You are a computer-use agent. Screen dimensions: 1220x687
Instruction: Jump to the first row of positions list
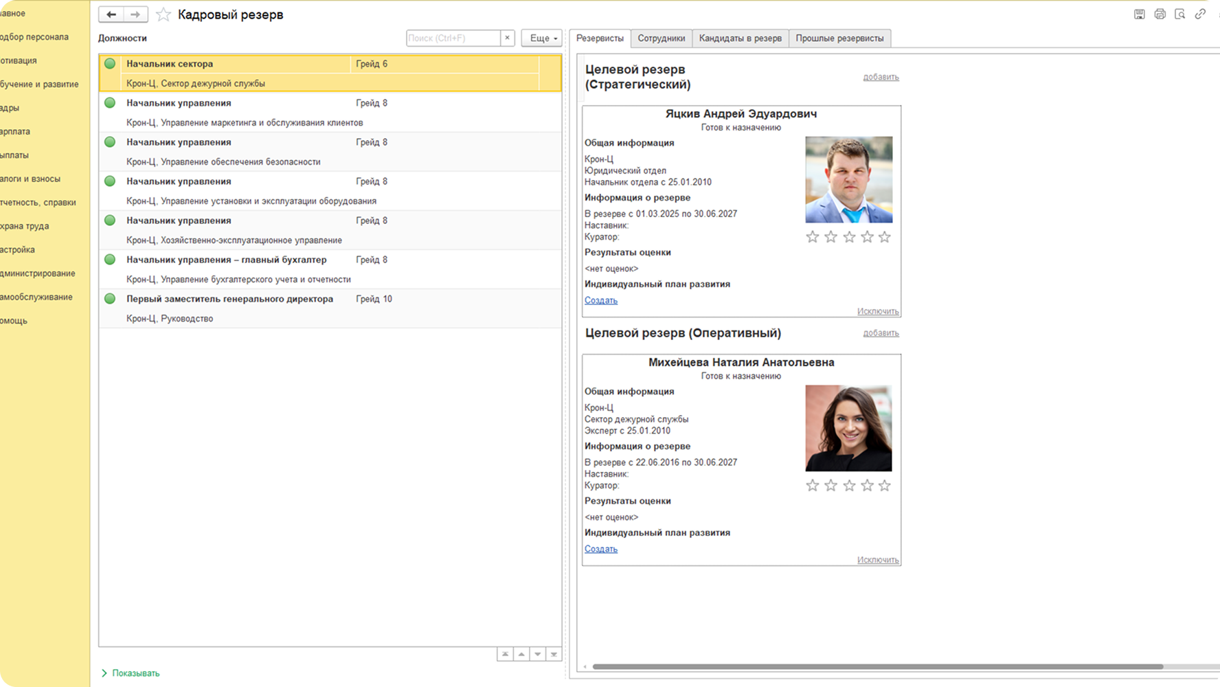coord(505,654)
